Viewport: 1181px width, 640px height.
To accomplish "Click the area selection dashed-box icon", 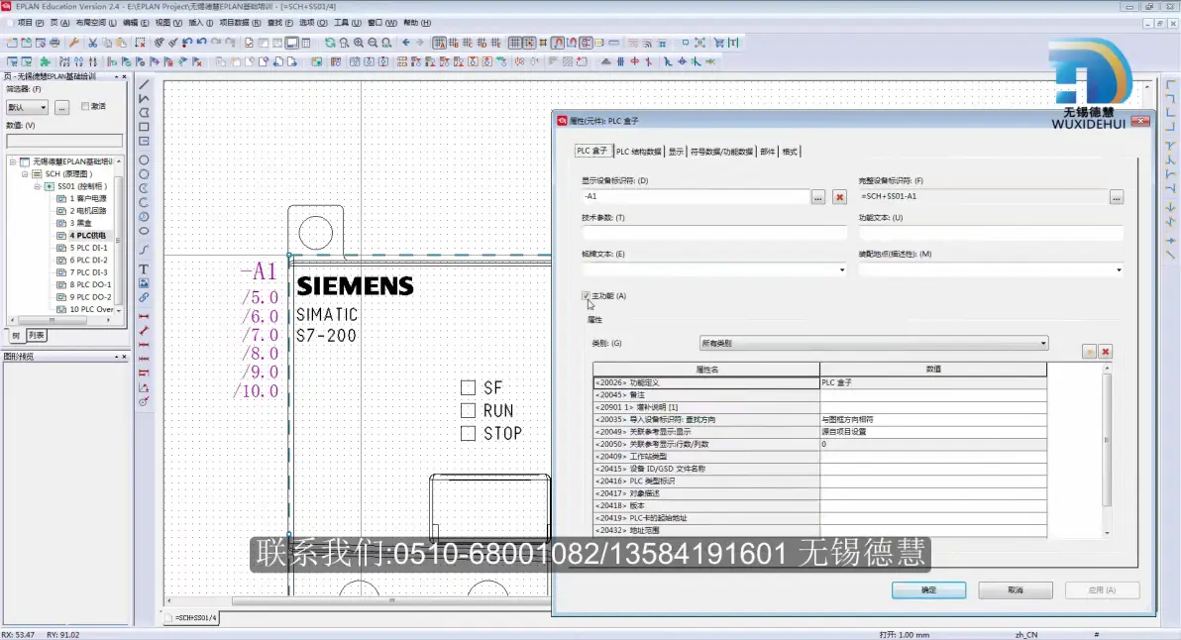I will point(140,43).
